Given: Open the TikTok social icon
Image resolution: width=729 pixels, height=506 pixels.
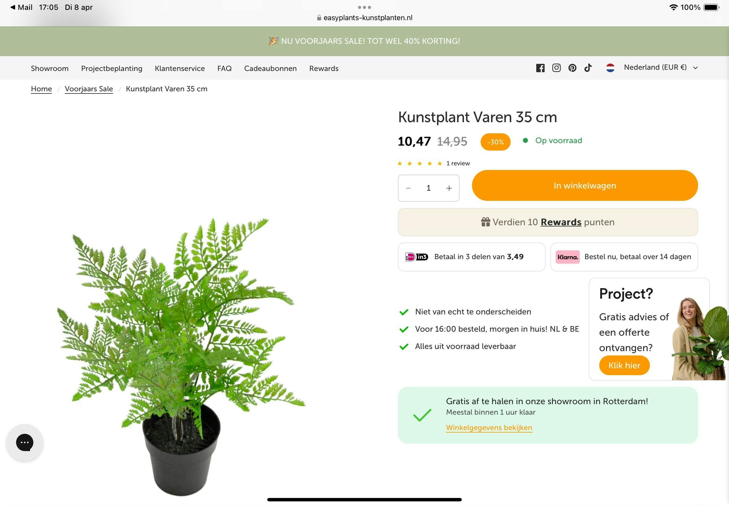Looking at the screenshot, I should 588,68.
